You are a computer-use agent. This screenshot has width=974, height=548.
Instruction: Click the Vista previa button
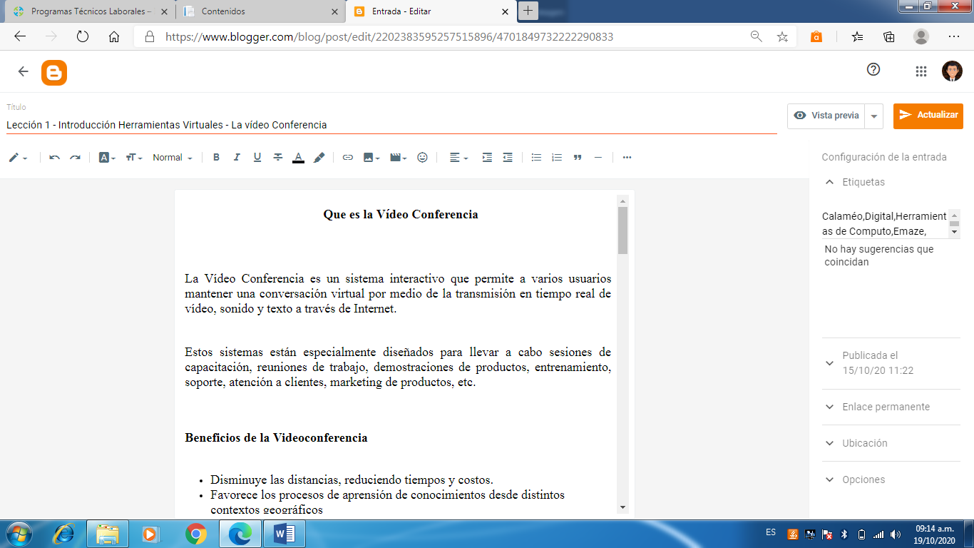[x=826, y=116]
